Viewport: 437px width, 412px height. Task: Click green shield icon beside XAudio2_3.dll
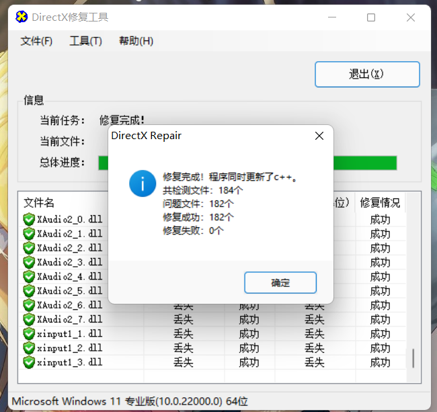click(29, 262)
